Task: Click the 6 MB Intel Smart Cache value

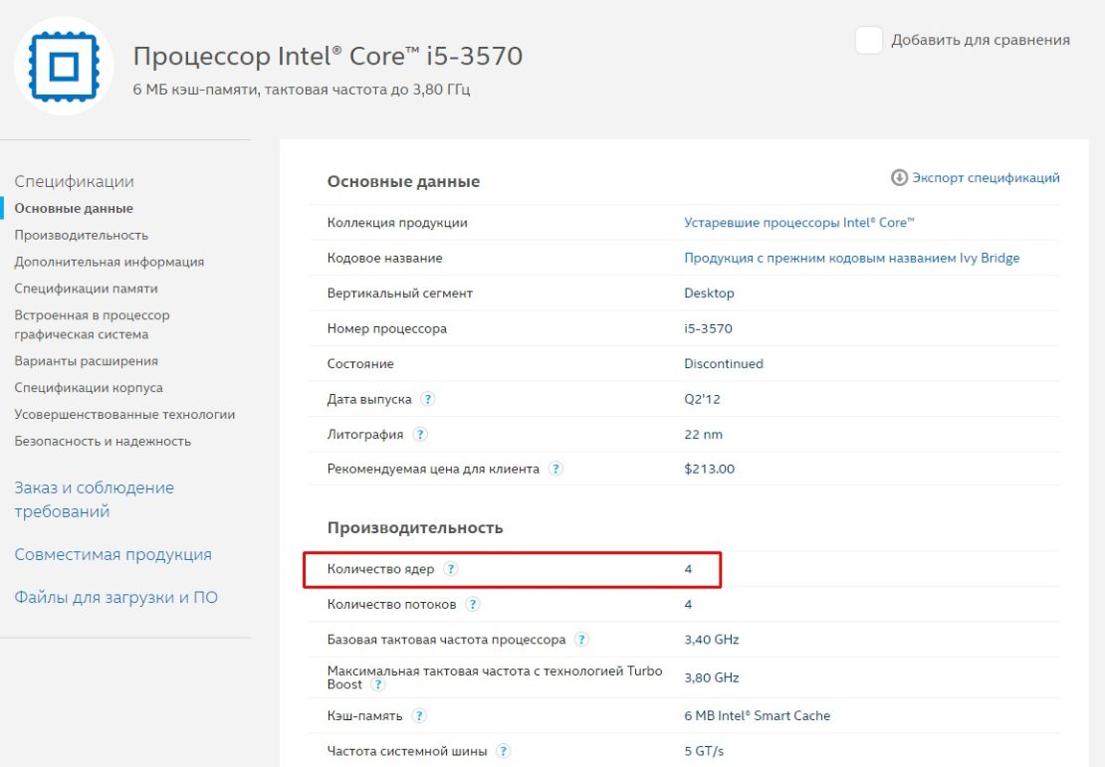Action: (757, 715)
